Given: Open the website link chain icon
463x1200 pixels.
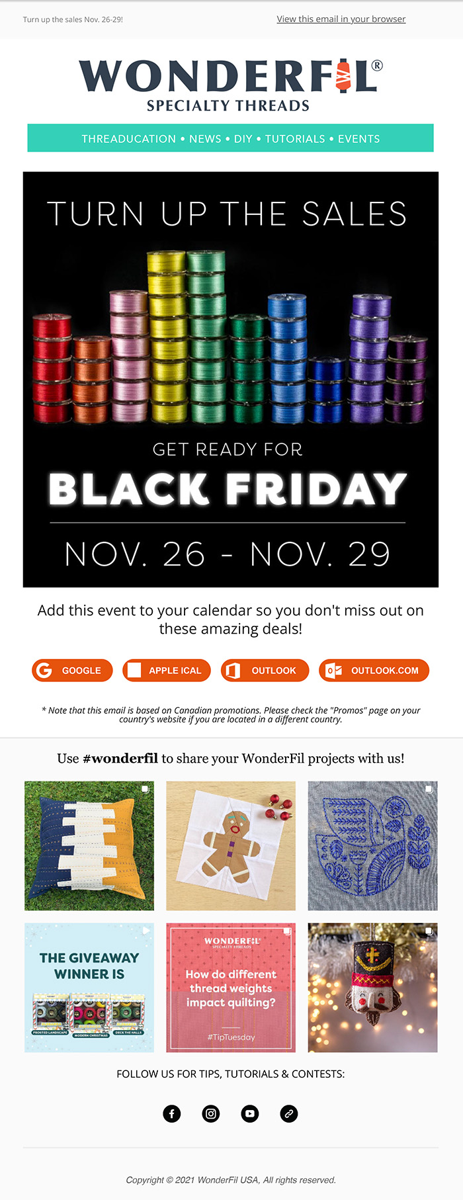Looking at the screenshot, I should (x=289, y=1113).
